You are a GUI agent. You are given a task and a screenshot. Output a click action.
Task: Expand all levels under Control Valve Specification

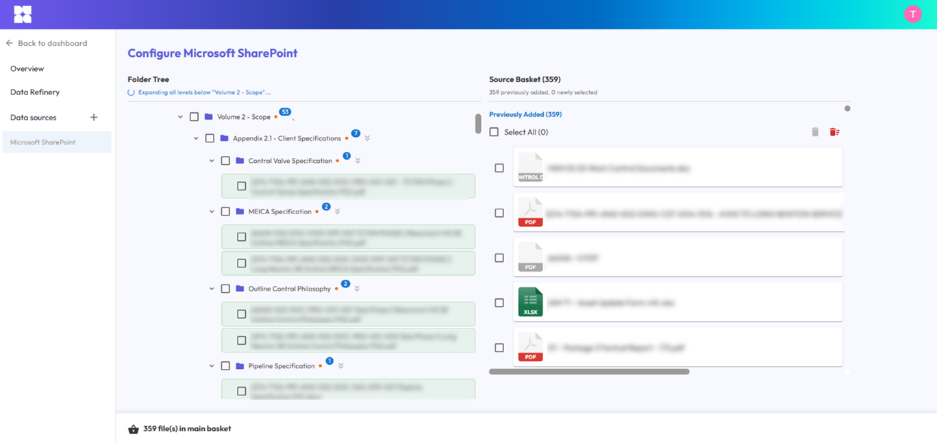358,161
